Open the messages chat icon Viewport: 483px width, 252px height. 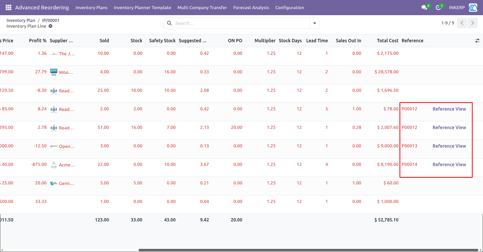click(x=424, y=8)
